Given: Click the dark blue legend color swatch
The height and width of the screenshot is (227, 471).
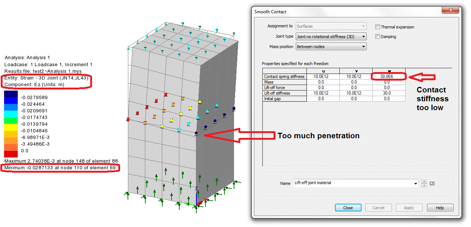Looking at the screenshot, I should pos(11,94).
